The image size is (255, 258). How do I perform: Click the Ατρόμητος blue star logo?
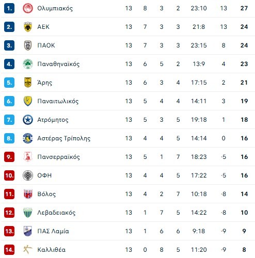28,120
